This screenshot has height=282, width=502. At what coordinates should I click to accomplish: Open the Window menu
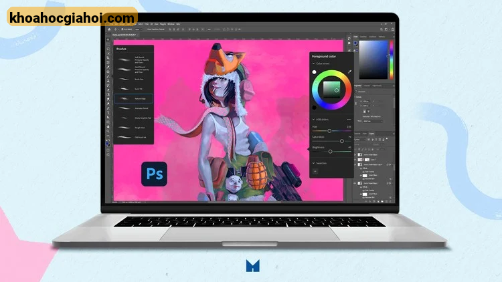171,24
